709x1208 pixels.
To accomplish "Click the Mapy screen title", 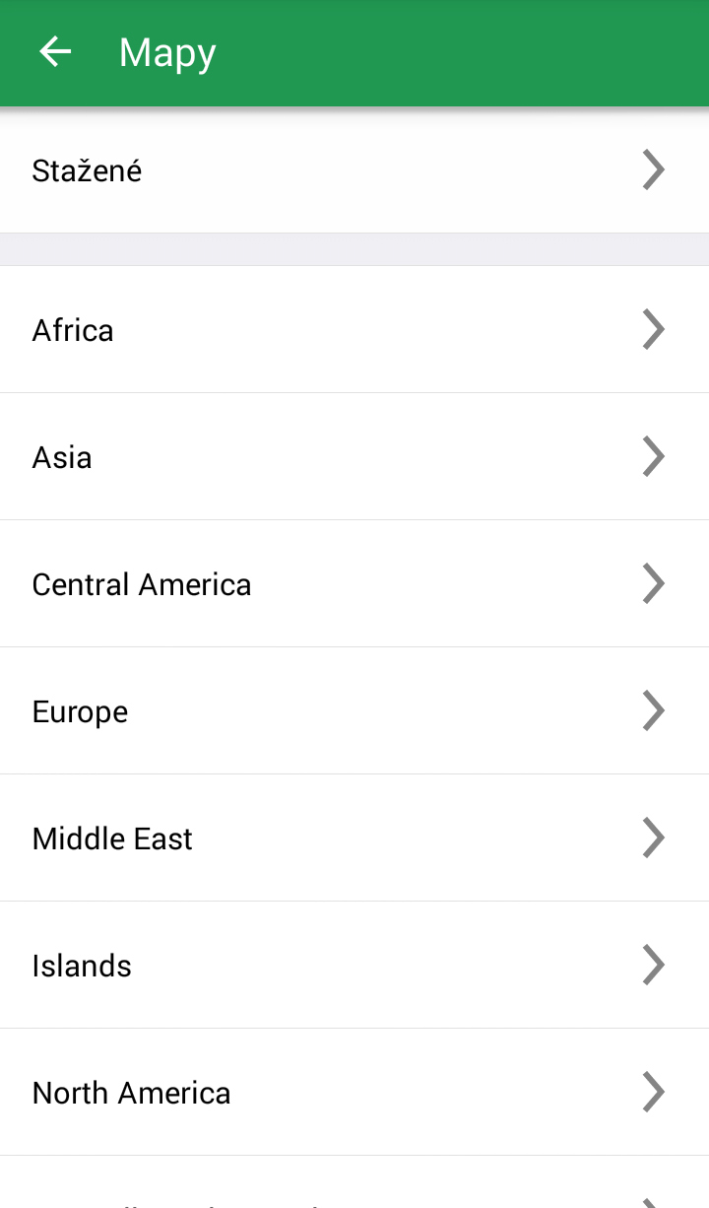I will point(167,53).
